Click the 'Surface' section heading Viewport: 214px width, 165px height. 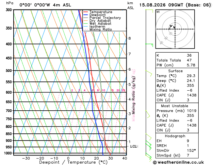[x=175, y=71]
